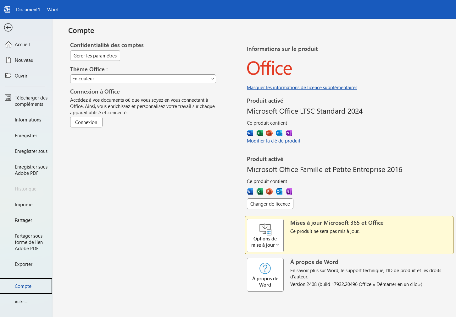Click Outlook icon under LTSC Standard 2024

279,133
